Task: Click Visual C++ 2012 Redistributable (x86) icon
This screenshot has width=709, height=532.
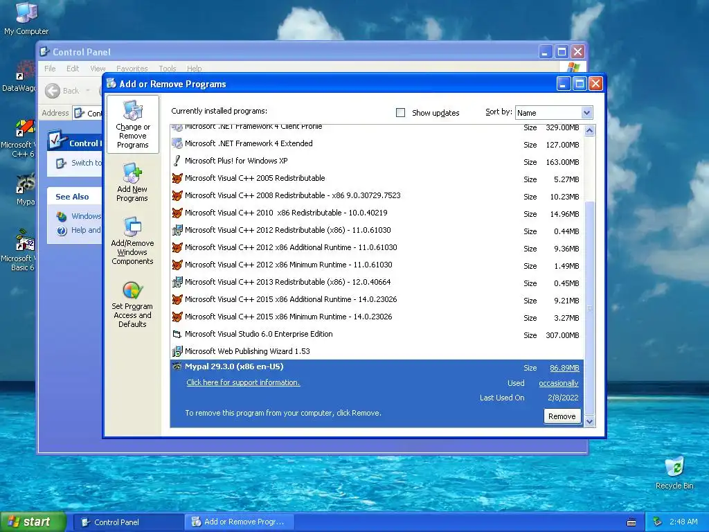Action: click(x=177, y=230)
